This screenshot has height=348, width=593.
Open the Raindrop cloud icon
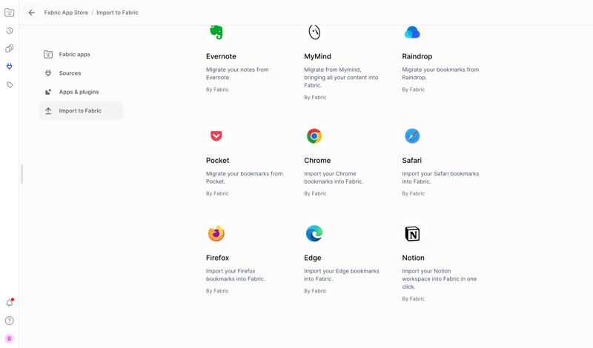pos(412,32)
